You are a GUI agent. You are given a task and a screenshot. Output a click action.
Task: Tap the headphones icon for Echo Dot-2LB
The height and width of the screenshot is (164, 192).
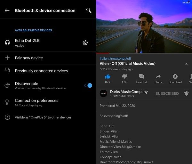(7, 42)
